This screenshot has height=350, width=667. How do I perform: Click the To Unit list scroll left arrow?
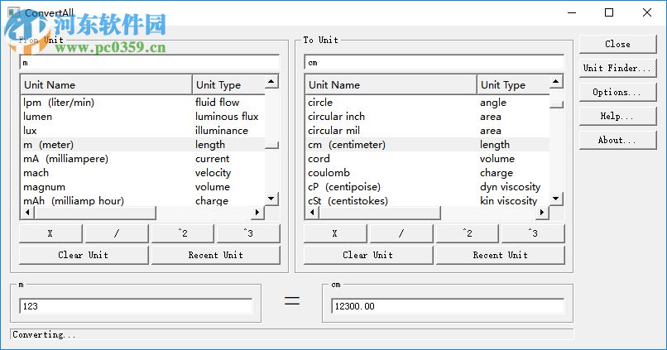[x=312, y=212]
